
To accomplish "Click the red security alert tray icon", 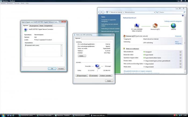I will [x=175, y=115].
